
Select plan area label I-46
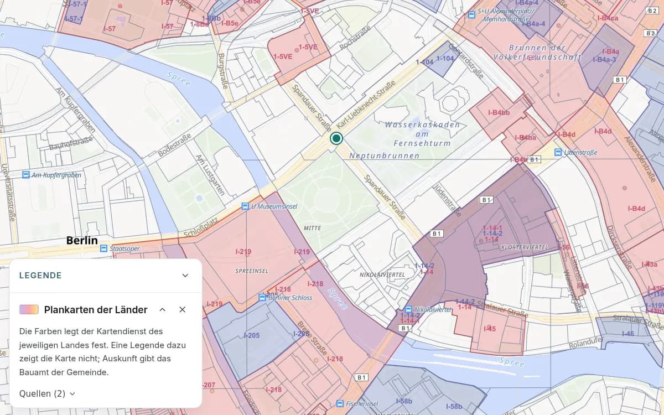click(627, 334)
